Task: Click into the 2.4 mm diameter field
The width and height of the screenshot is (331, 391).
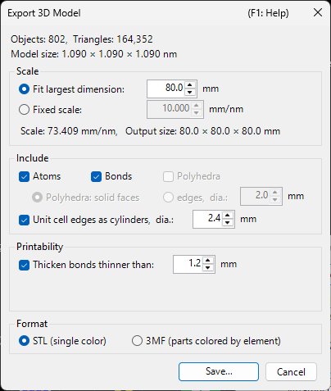Action: [208, 219]
